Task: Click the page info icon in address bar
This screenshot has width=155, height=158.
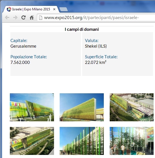Action: coord(41,18)
